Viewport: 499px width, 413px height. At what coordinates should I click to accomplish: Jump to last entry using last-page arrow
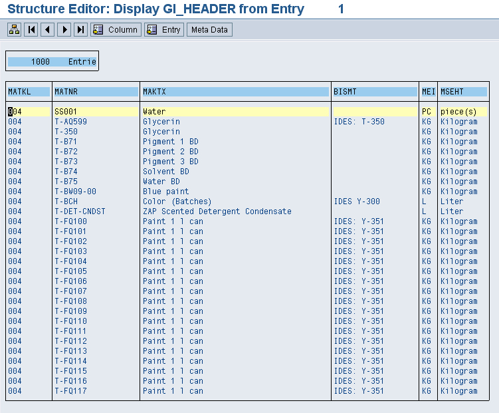[x=80, y=30]
